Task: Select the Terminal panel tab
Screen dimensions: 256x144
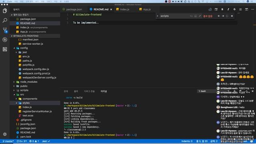Action: click(x=104, y=91)
